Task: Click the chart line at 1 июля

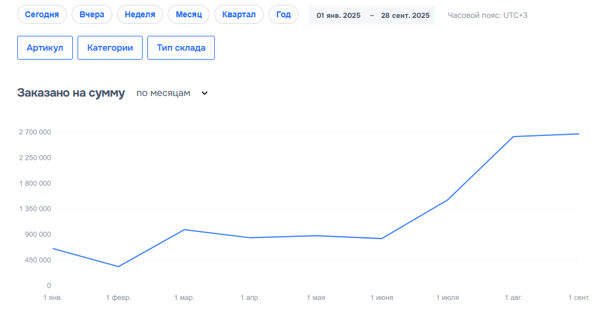Action: [x=448, y=200]
